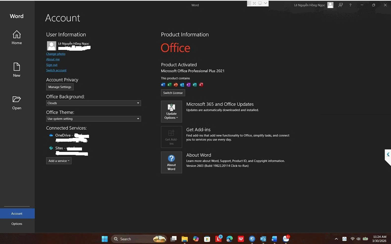This screenshot has width=391, height=244.
Task: Open the Update Options menu
Action: click(x=171, y=112)
